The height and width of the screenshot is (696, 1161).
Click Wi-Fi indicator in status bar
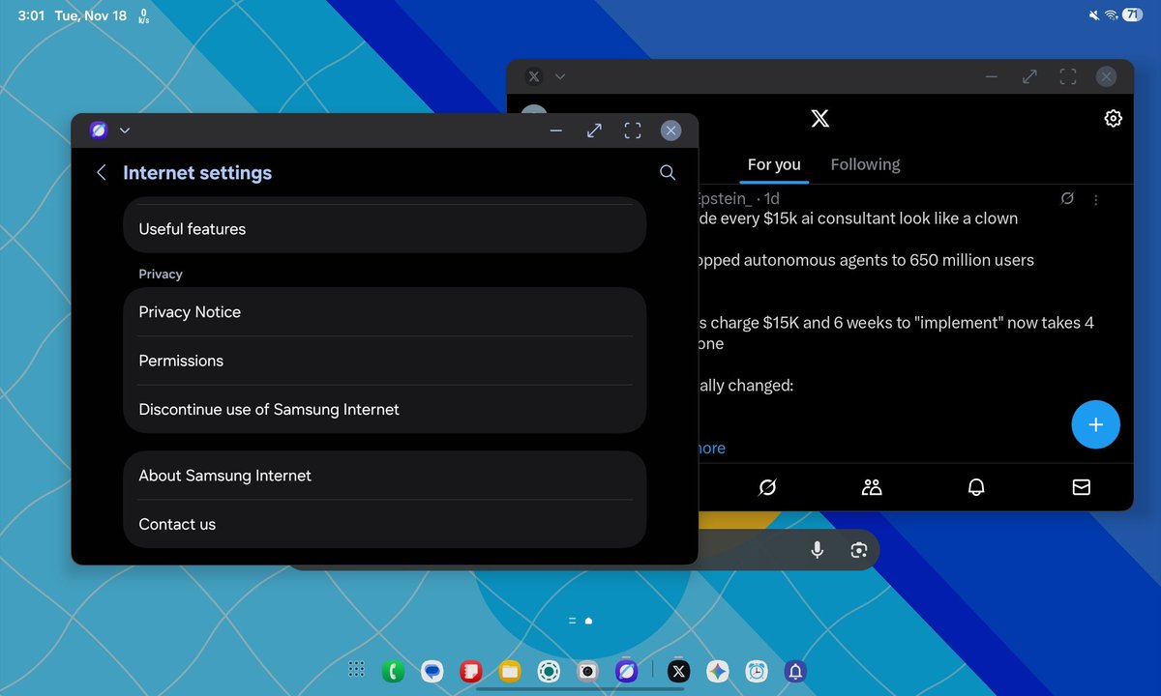[x=1111, y=15]
